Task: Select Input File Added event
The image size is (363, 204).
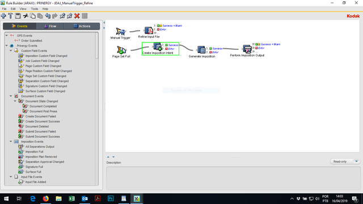Action: pos(36,182)
